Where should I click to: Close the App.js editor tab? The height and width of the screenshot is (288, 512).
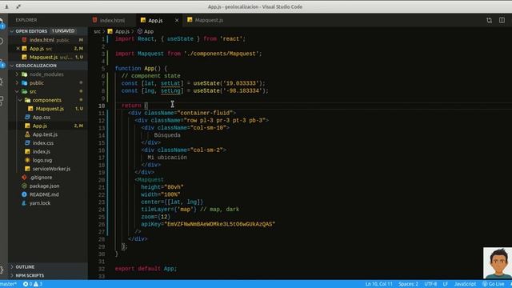coord(177,20)
